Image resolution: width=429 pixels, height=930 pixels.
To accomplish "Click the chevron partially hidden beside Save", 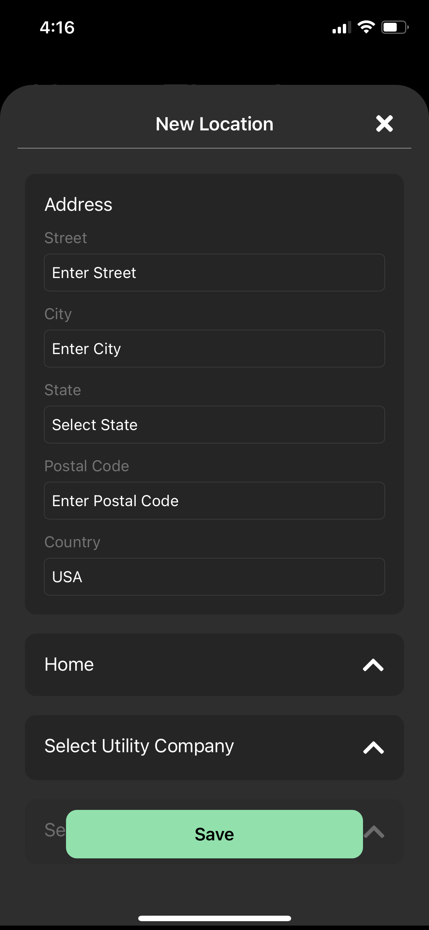I will click(375, 832).
